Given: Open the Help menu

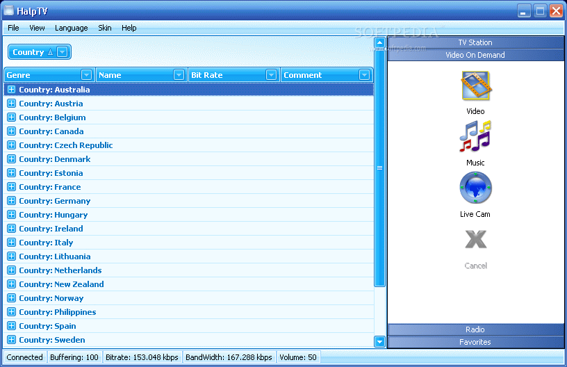Looking at the screenshot, I should pyautogui.click(x=129, y=28).
